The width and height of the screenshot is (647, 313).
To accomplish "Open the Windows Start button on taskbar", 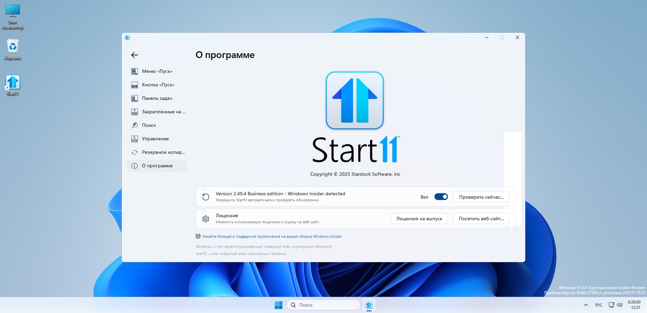I will (278, 305).
